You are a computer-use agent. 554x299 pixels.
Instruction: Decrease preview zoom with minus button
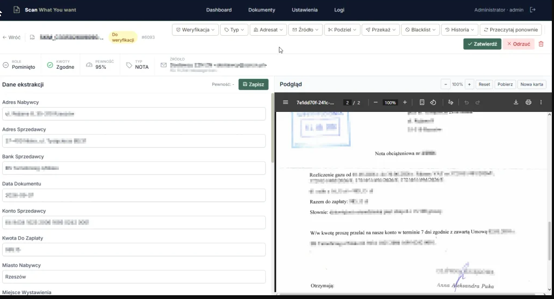[445, 84]
